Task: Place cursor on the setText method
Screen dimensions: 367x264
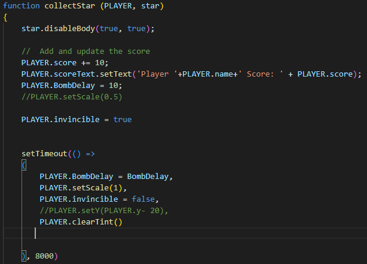Action: (x=112, y=74)
